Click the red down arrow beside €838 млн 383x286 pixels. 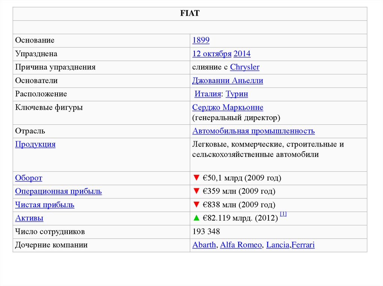[x=196, y=204]
